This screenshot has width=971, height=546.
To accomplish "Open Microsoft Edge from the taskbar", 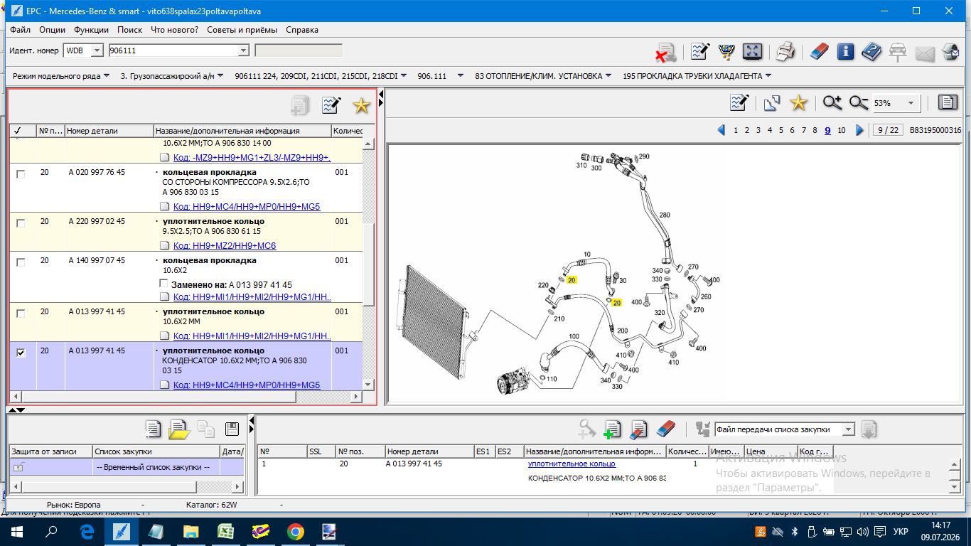I will coord(87,531).
